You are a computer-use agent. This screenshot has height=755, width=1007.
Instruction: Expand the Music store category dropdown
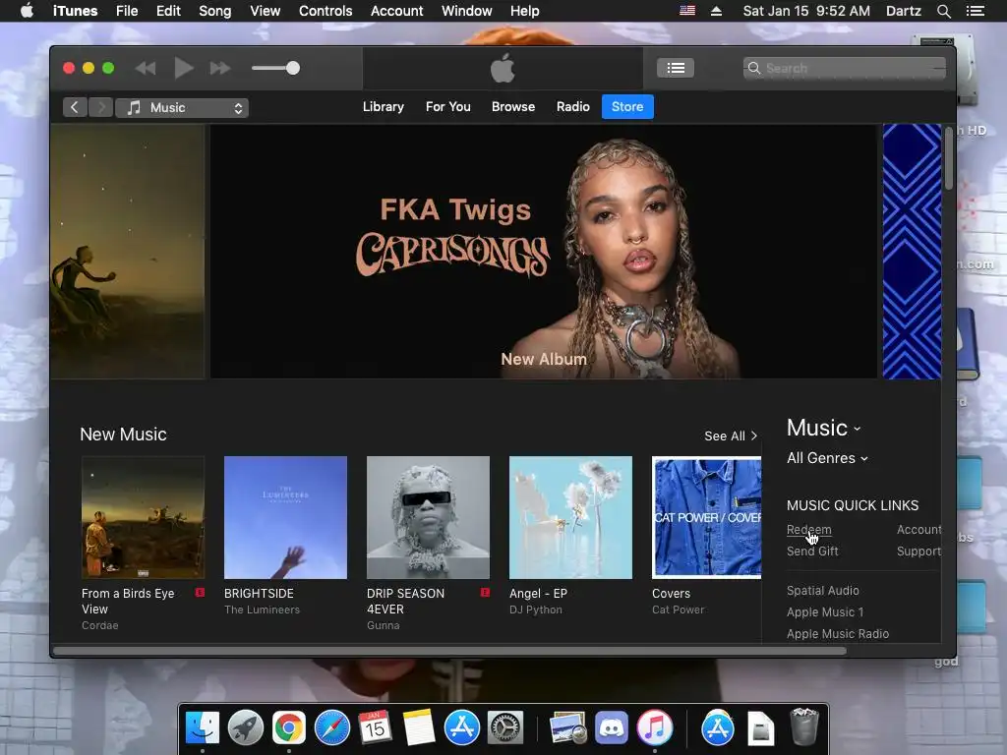[x=823, y=429]
